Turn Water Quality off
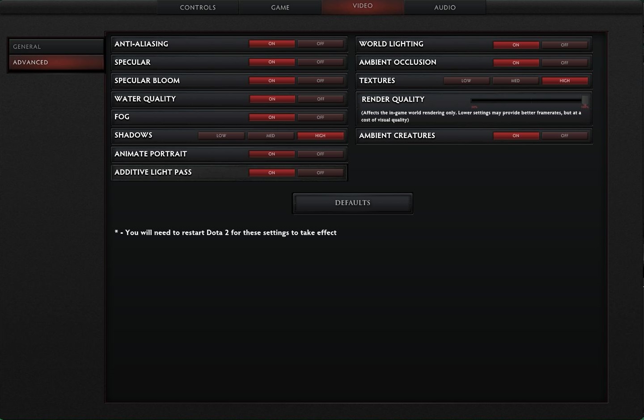 (321, 99)
